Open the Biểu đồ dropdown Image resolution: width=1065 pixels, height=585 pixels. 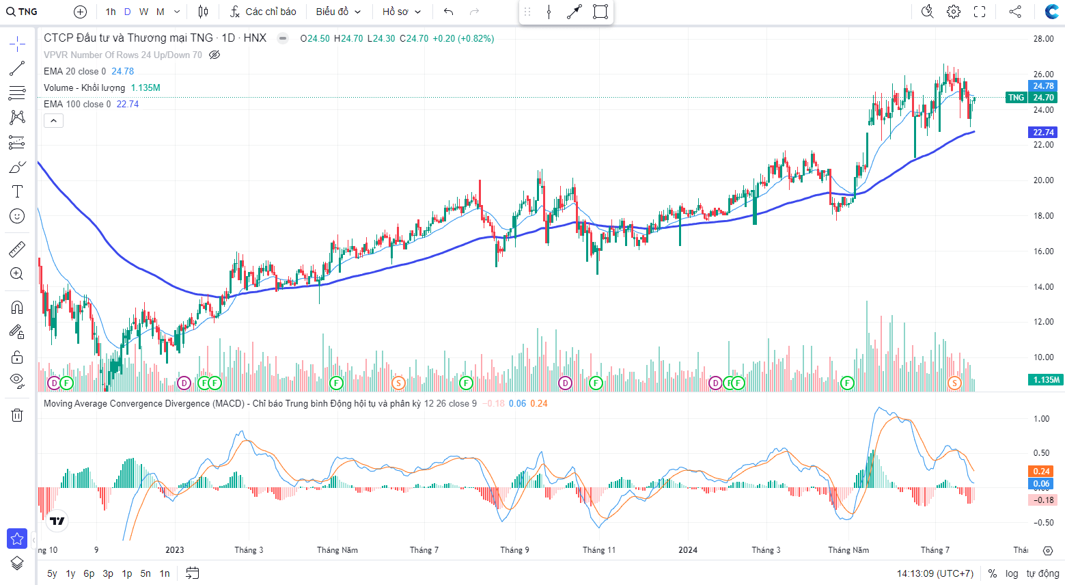[x=338, y=12]
